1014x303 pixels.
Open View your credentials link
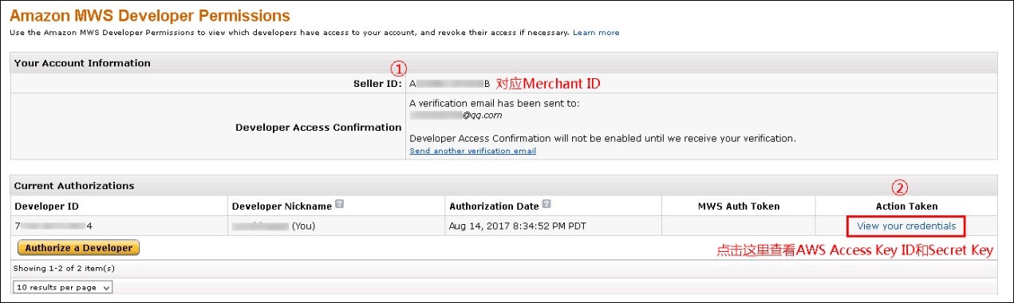click(x=905, y=226)
